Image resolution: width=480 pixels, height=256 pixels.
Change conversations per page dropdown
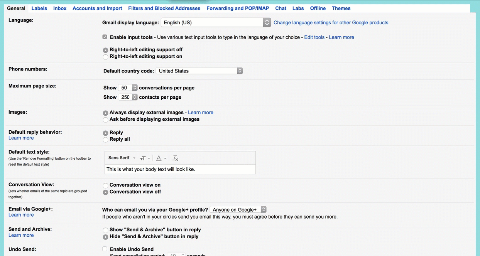coord(128,88)
